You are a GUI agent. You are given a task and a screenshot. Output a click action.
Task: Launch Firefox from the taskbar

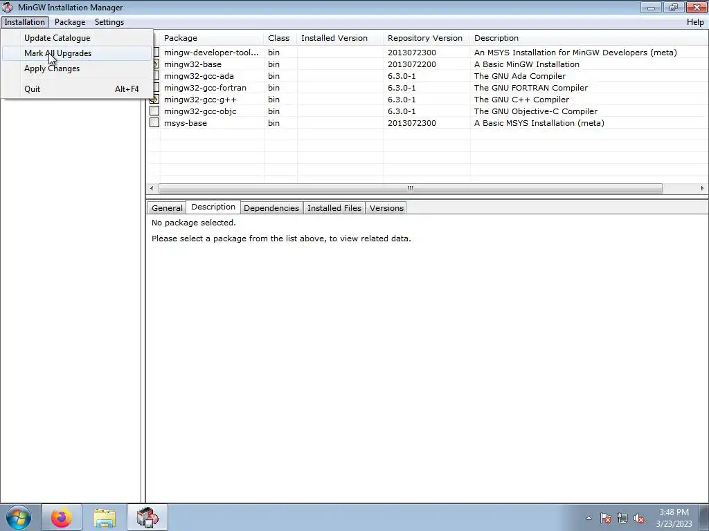[62, 517]
